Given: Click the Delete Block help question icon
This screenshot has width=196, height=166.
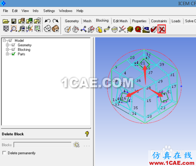Looking at the screenshot, I should click(87, 134).
